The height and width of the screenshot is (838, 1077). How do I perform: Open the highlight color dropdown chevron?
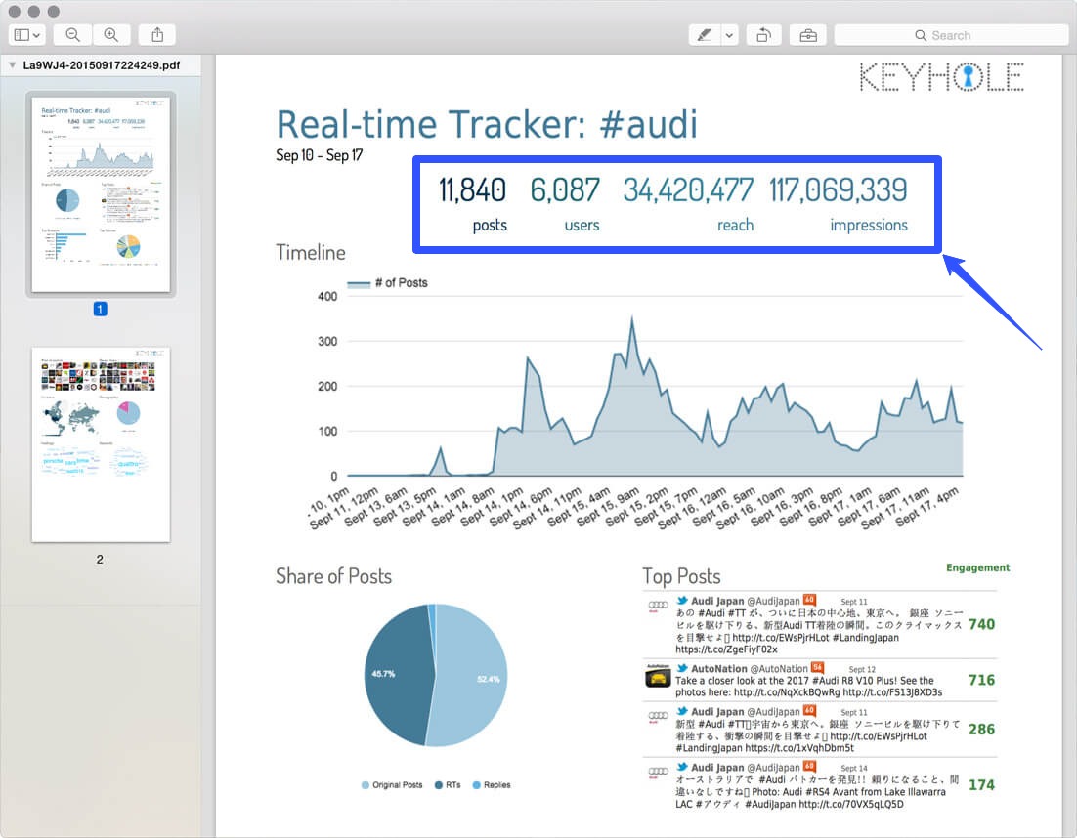[x=727, y=34]
